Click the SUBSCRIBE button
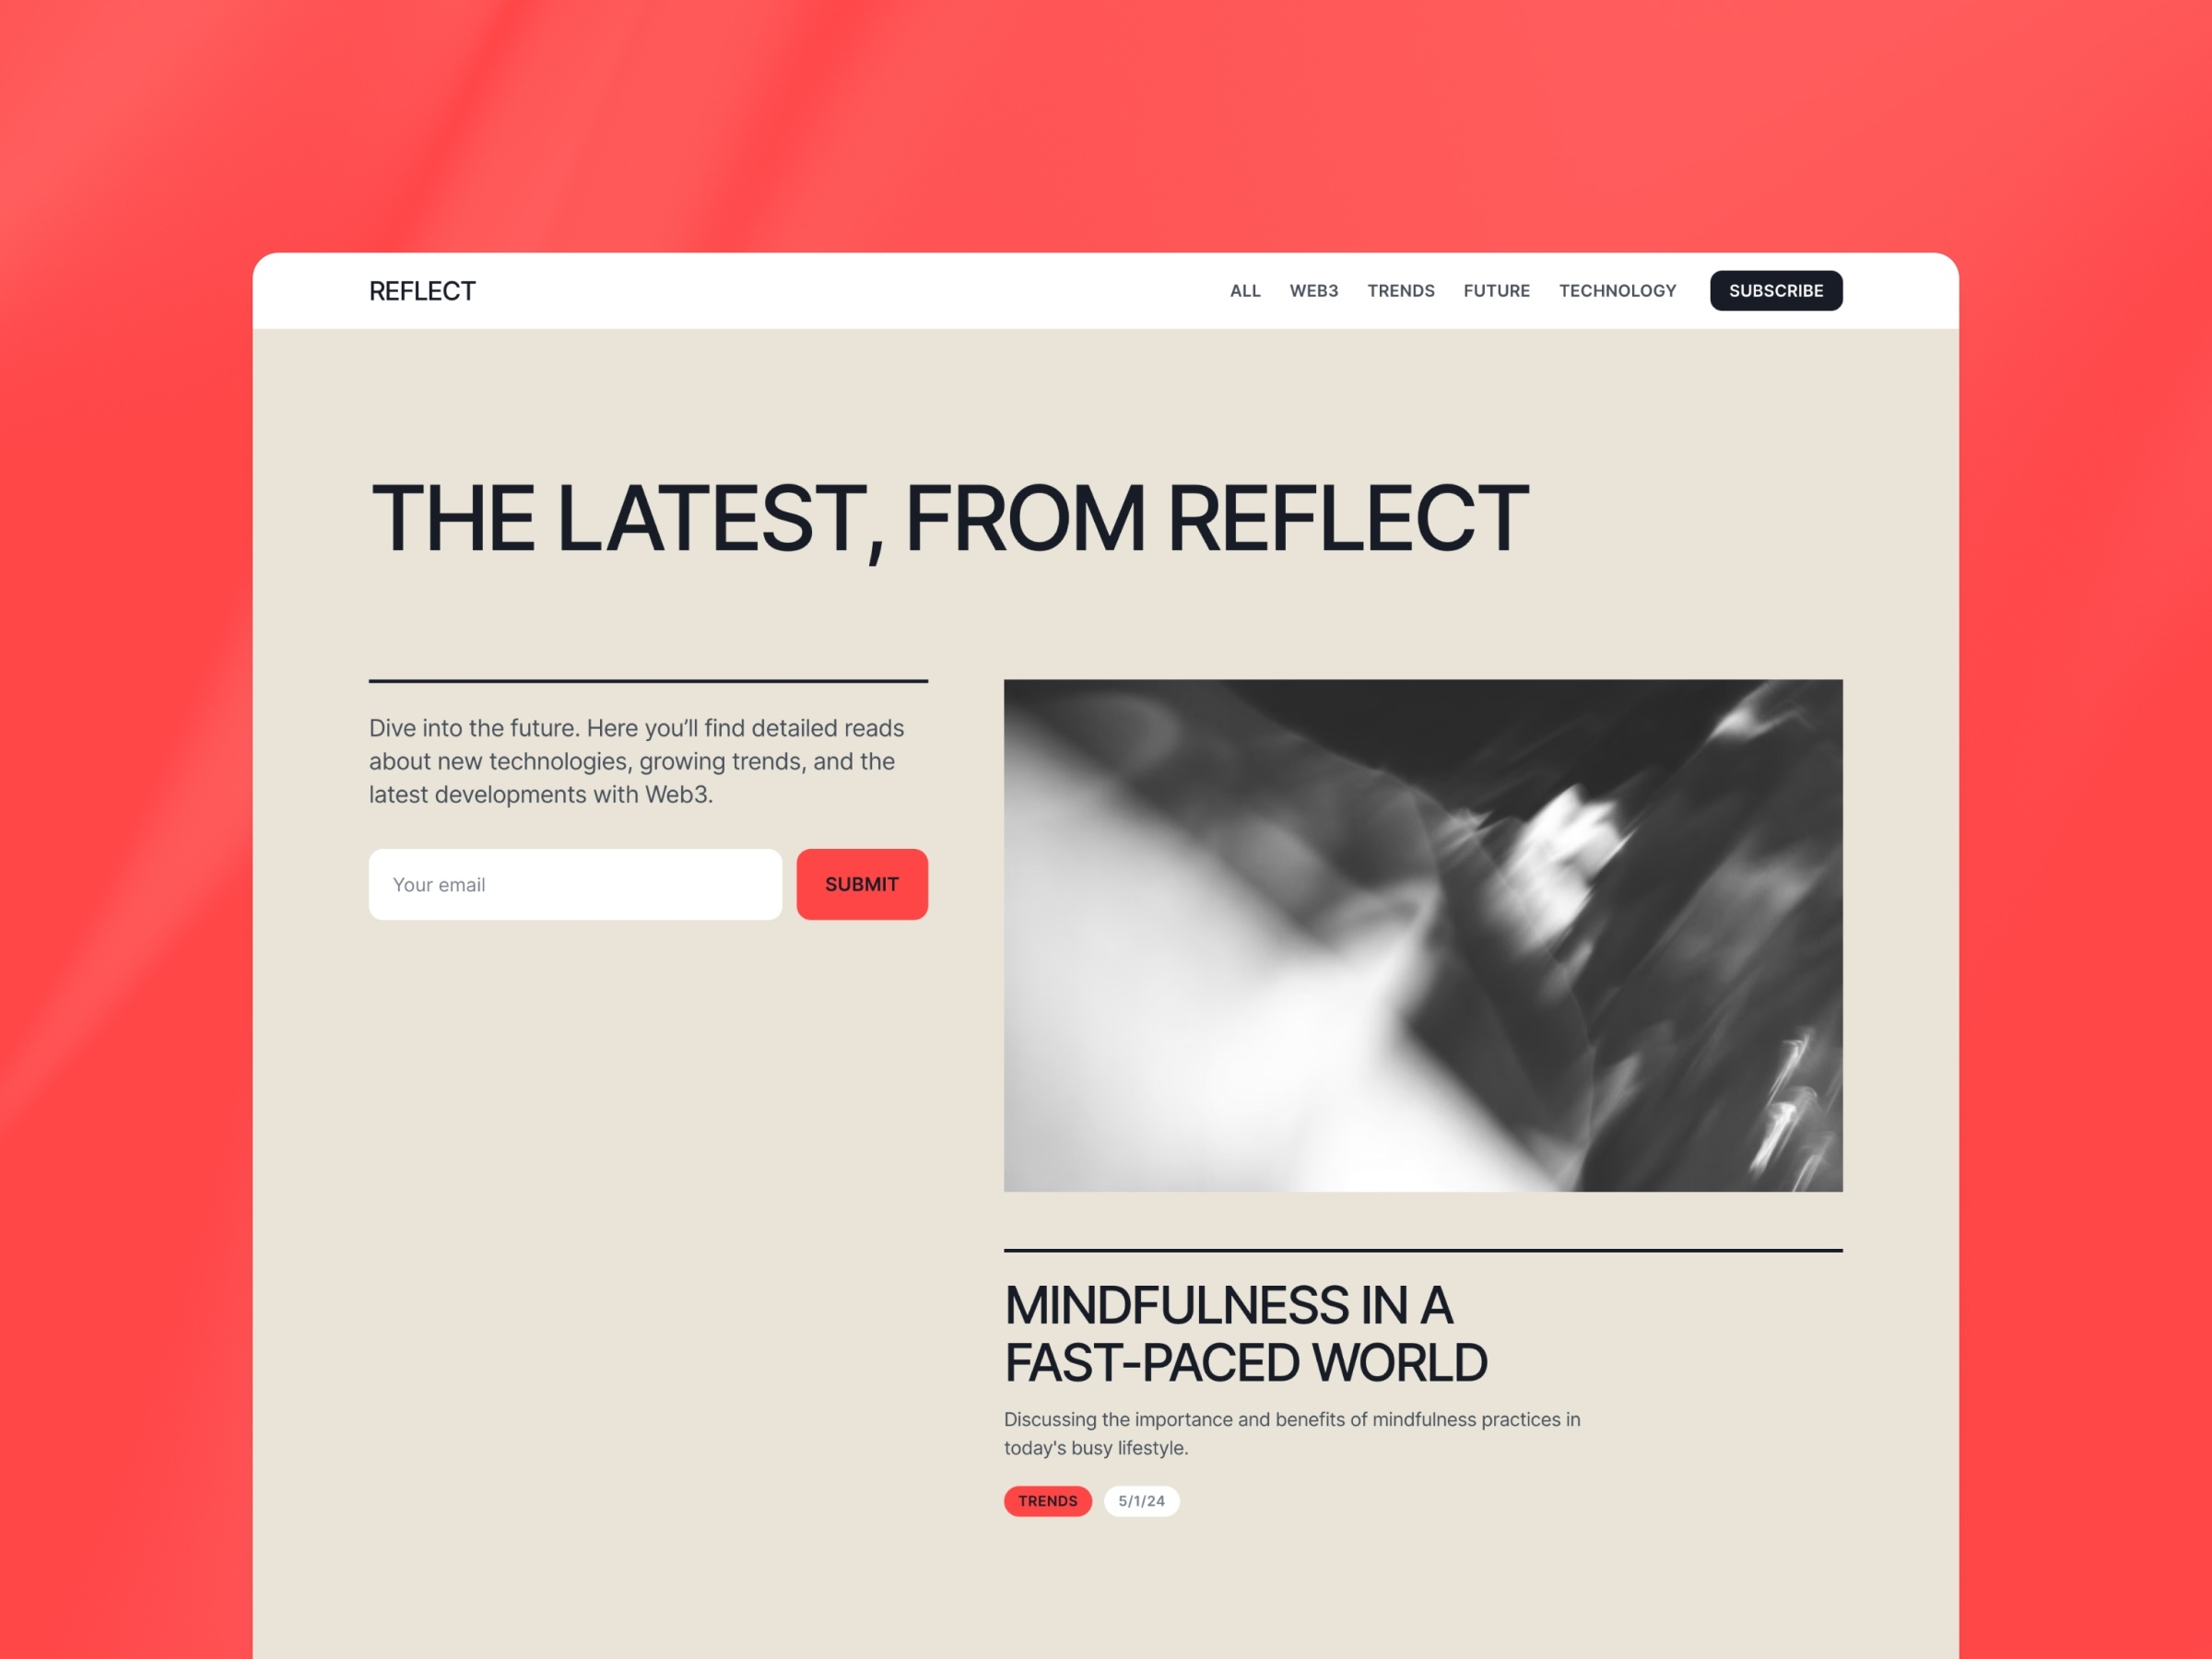 (1777, 291)
